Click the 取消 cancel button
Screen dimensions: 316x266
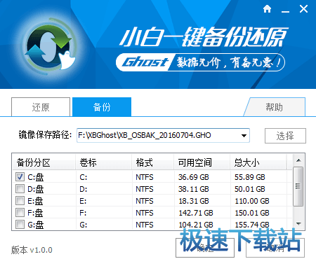[275, 248]
